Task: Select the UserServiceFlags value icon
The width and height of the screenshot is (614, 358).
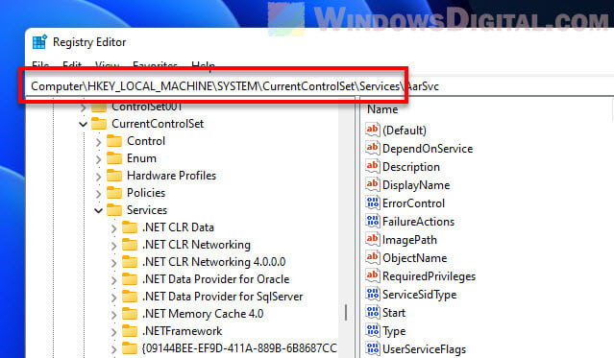Action: (x=373, y=348)
